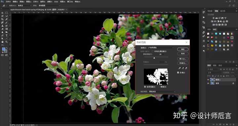Select the Healing Brush tool

tap(2, 22)
